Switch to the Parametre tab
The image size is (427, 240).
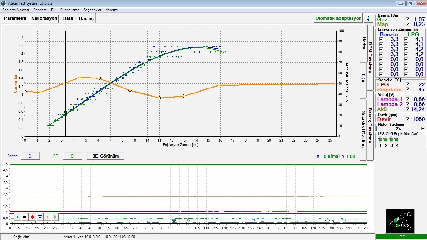click(15, 18)
